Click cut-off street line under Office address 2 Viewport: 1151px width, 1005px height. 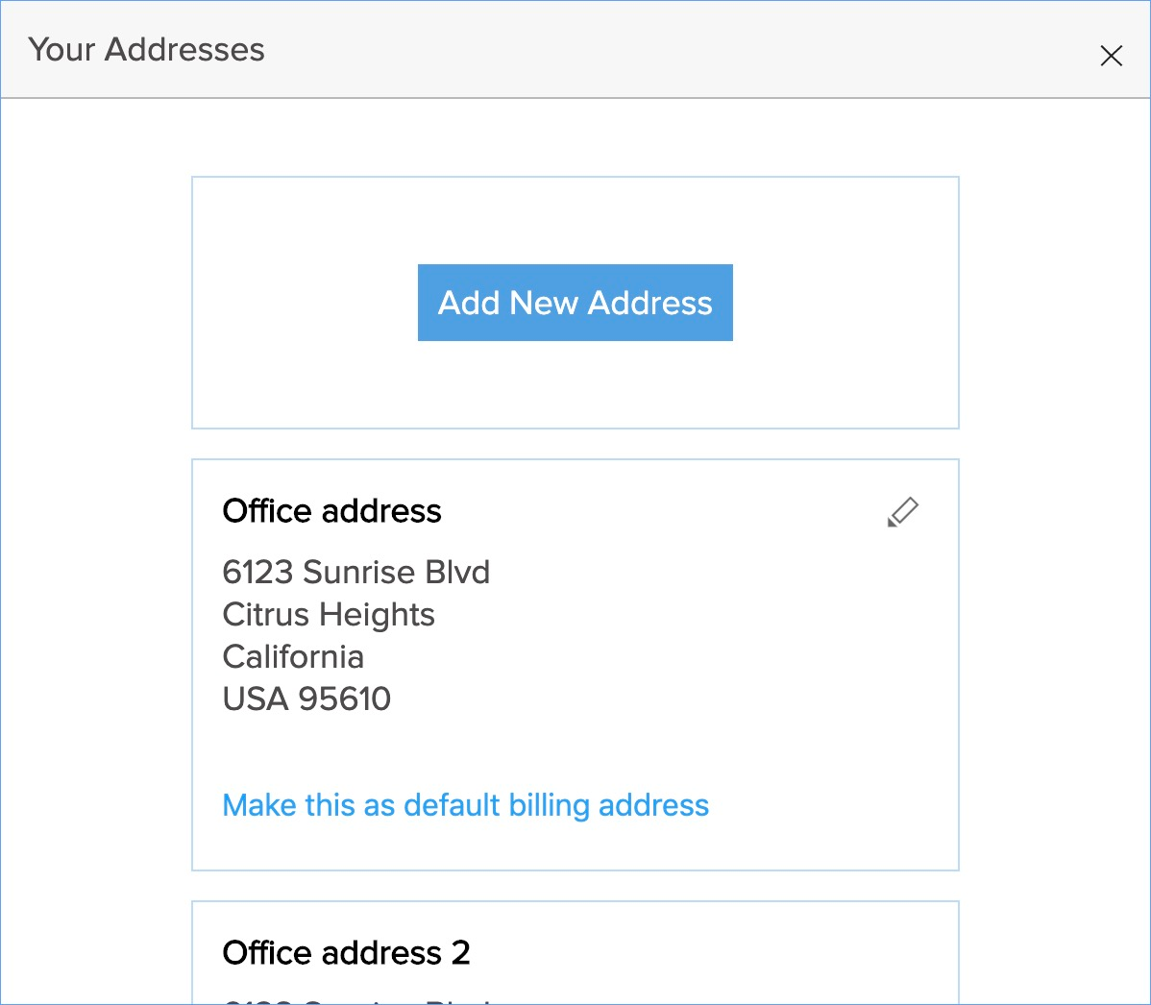[355, 999]
